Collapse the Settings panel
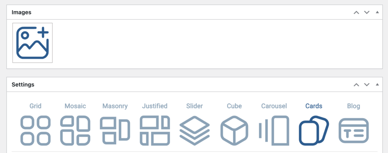The image size is (388, 153). click(377, 85)
